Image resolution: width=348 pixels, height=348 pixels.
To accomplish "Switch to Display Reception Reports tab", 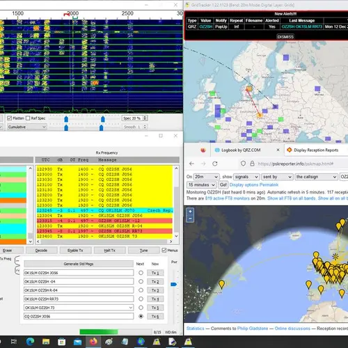I will [316, 150].
